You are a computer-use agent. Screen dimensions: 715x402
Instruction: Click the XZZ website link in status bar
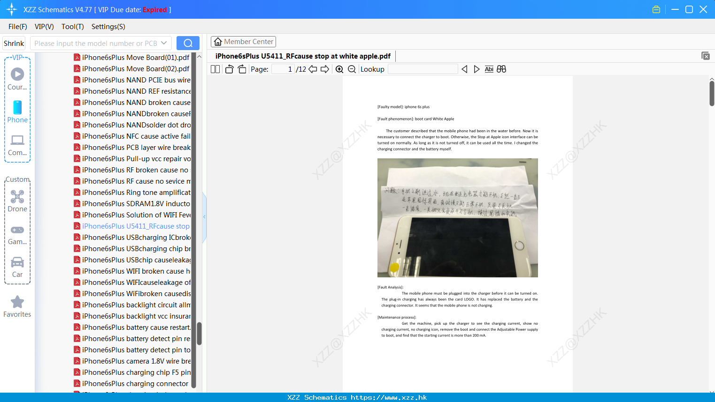coord(389,397)
